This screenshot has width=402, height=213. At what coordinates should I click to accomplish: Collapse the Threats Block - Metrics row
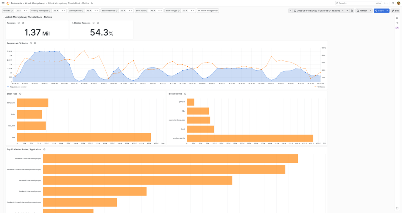(x=3, y=17)
